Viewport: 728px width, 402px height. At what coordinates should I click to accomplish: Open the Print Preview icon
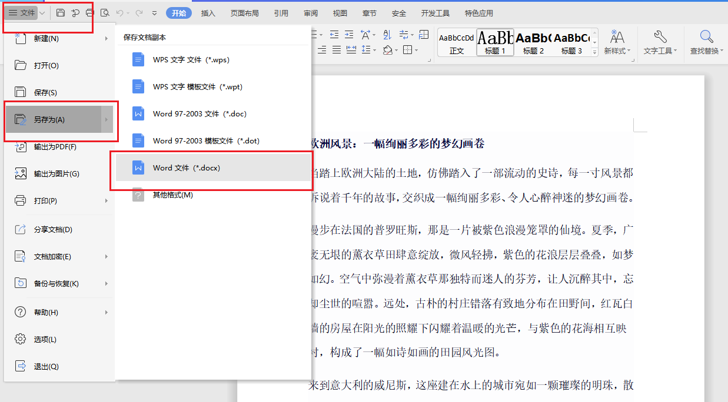[105, 12]
